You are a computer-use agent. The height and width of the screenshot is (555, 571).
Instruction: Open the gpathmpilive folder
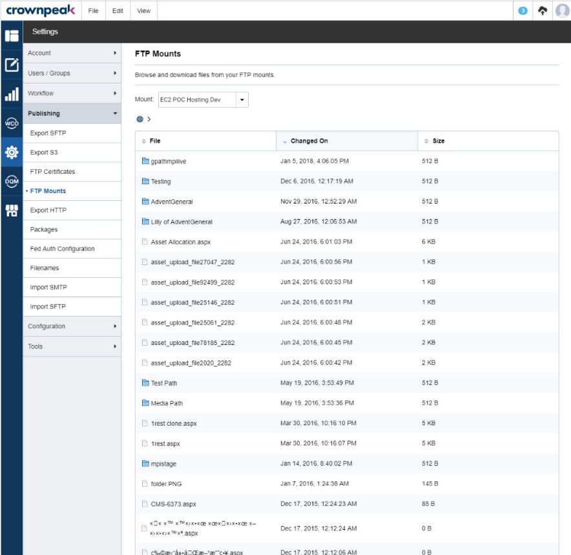[168, 162]
